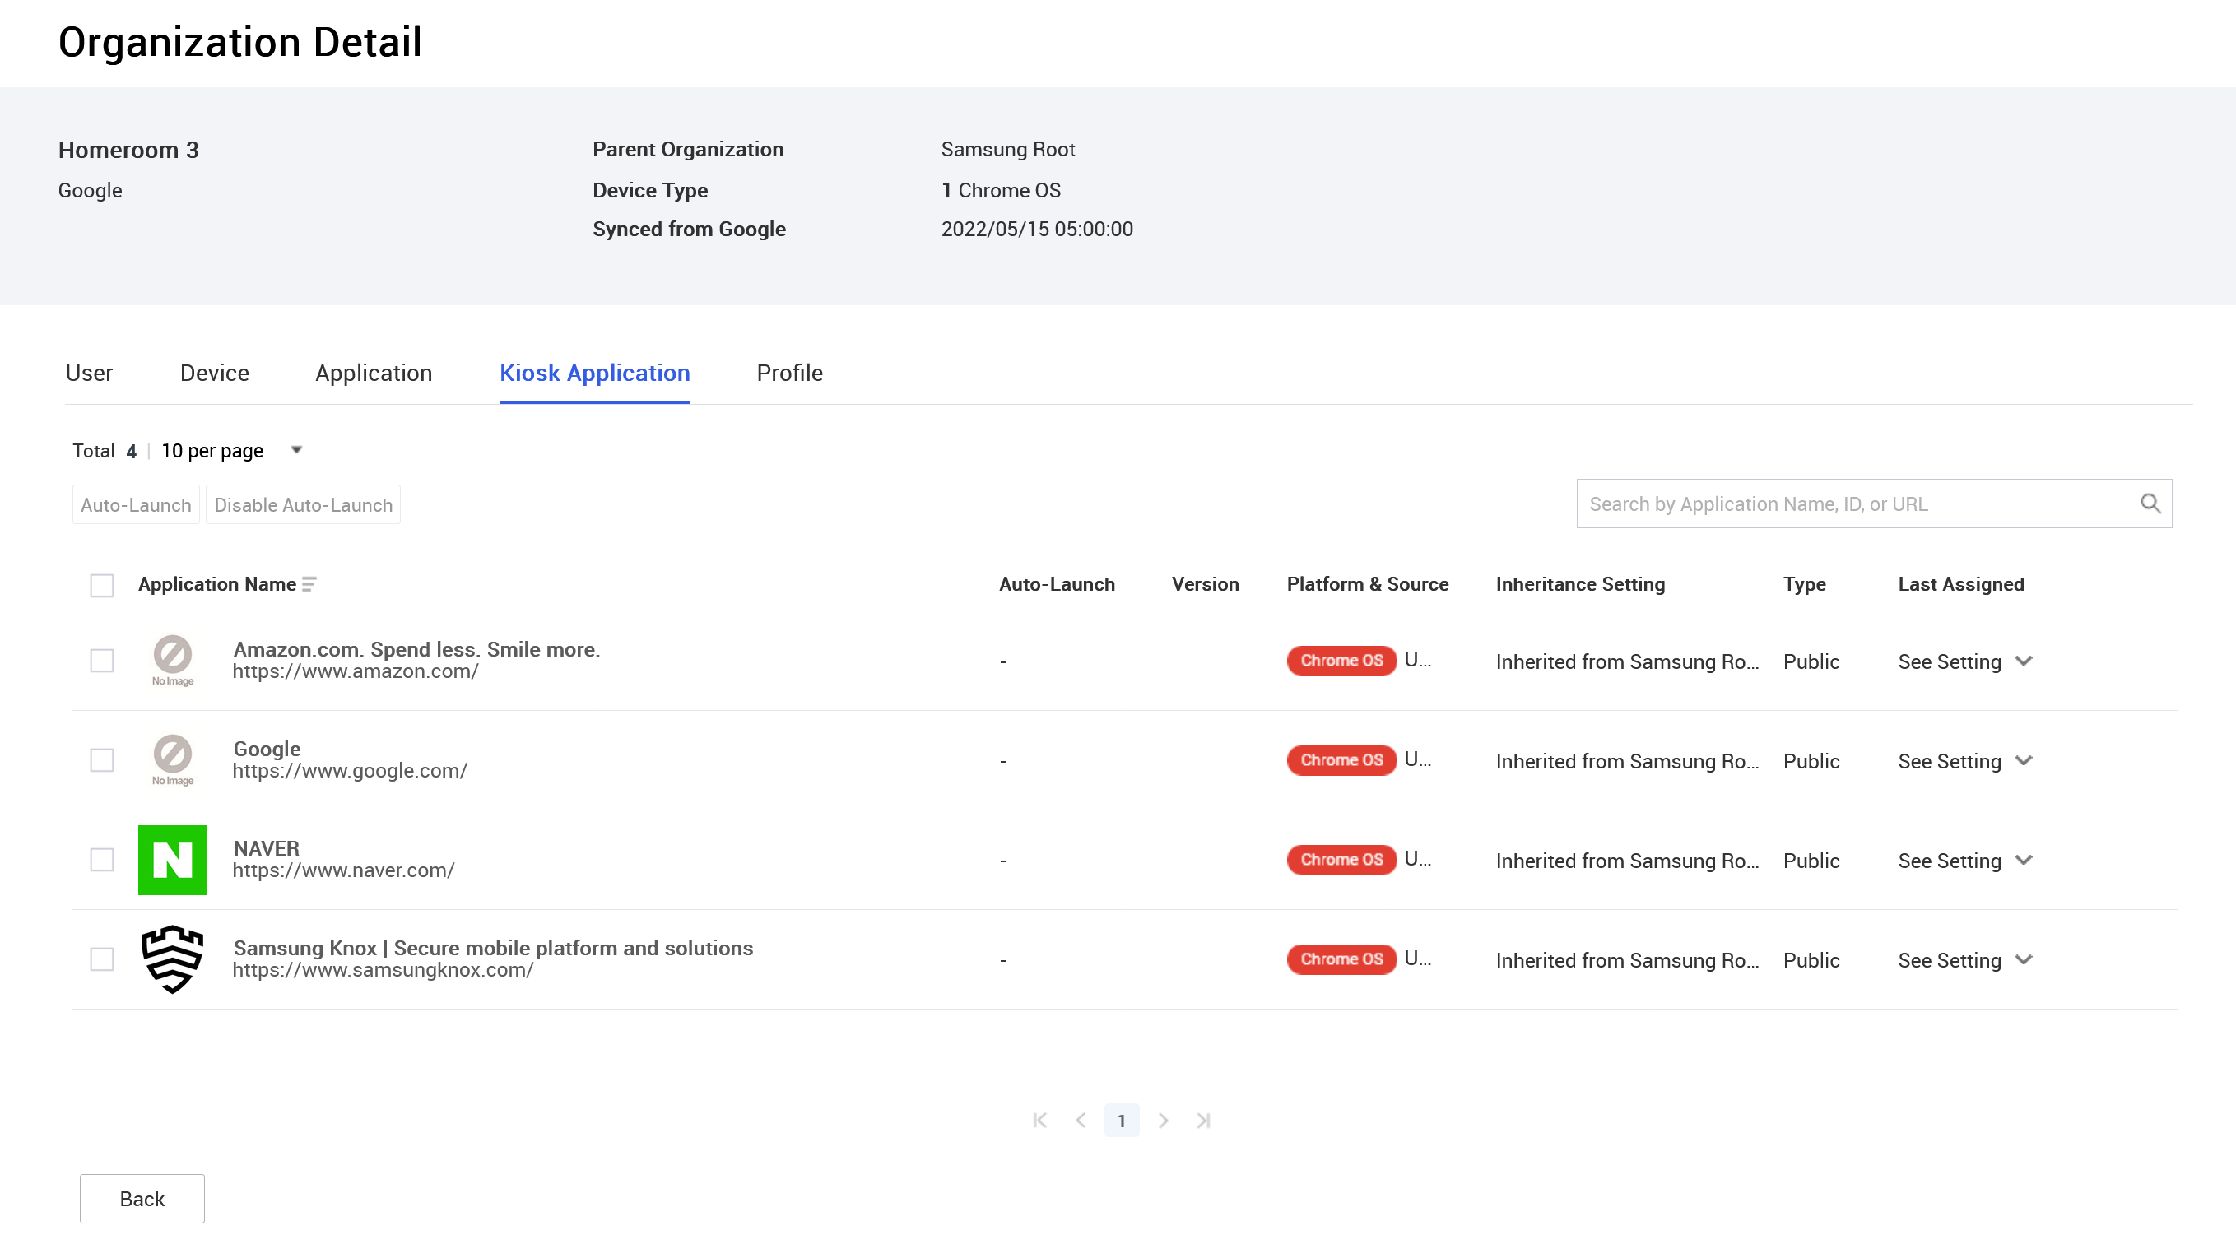Switch to the Profile tab
This screenshot has width=2236, height=1244.
[788, 372]
